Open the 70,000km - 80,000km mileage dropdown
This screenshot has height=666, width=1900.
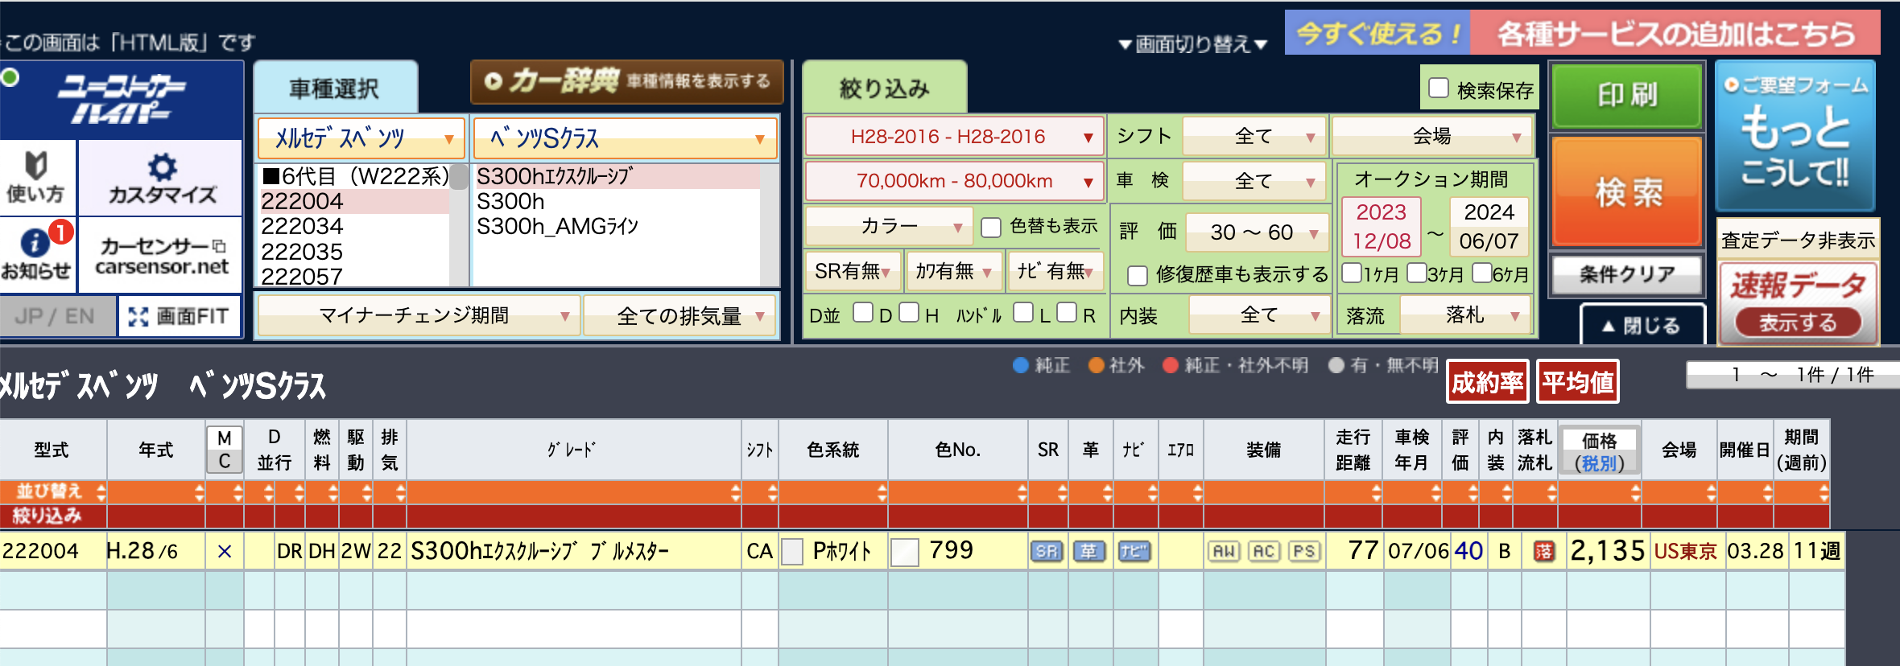pos(955,181)
